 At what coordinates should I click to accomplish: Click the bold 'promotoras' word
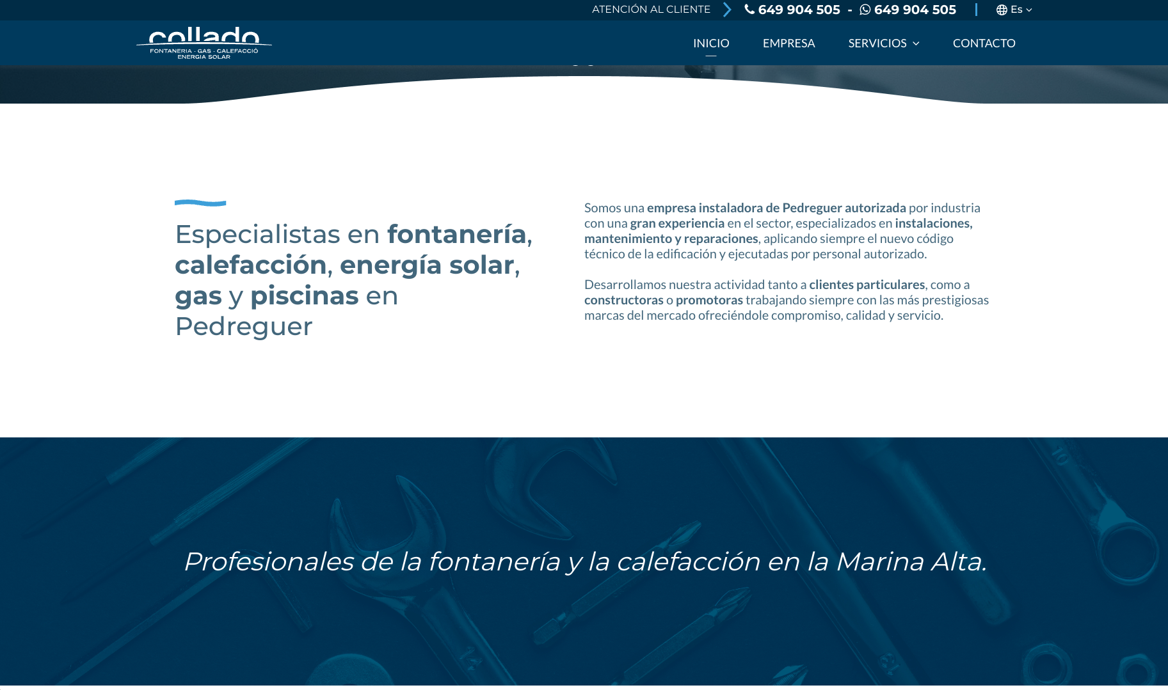[709, 300]
